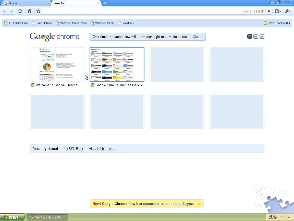Open the Free Hotmail bookmark
The width and height of the screenshot is (294, 221).
tap(42, 23)
